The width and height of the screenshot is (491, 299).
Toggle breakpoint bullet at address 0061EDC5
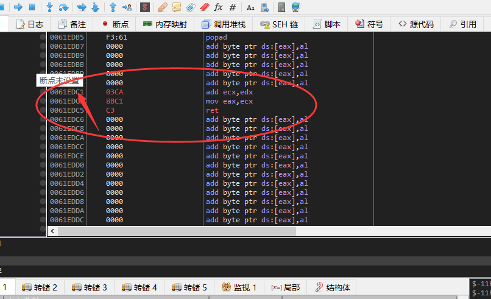click(x=43, y=110)
